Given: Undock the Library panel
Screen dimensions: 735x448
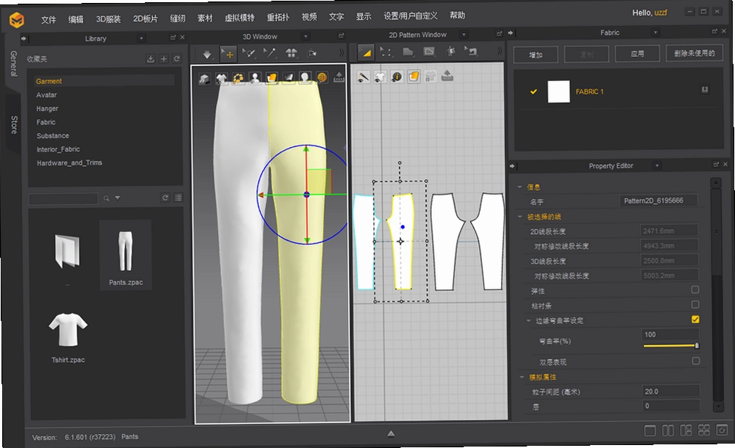Looking at the screenshot, I should coord(173,38).
